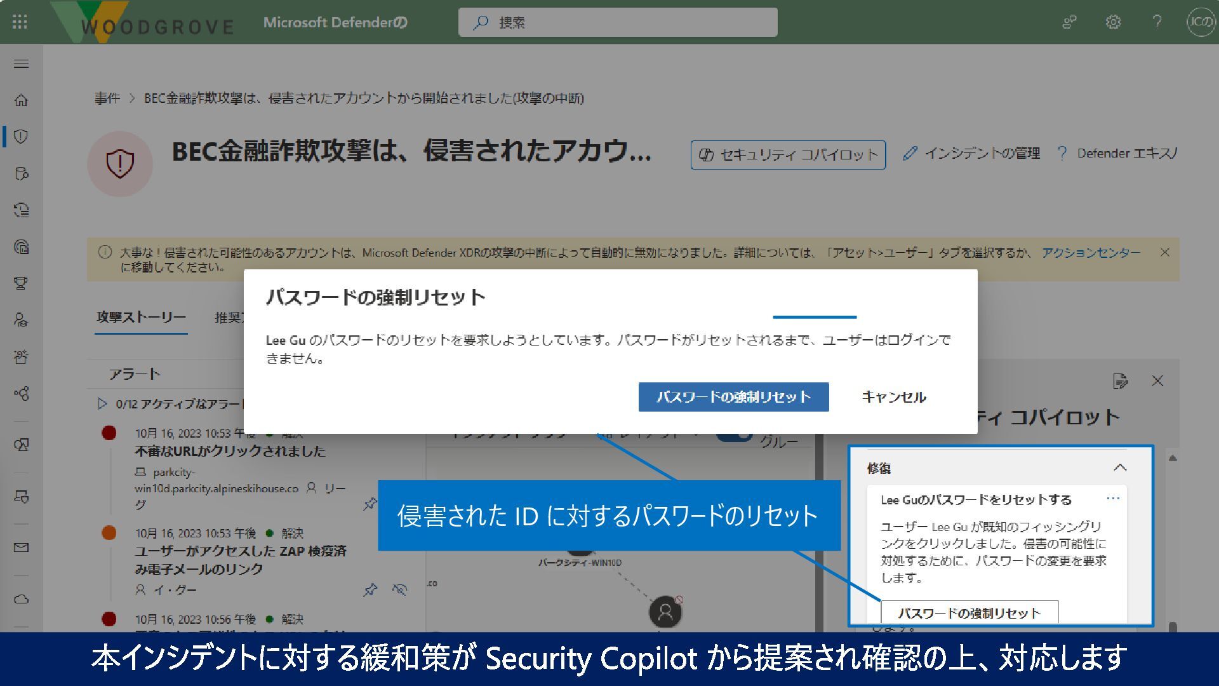Open the mail envelope icon in sidebar

click(21, 548)
